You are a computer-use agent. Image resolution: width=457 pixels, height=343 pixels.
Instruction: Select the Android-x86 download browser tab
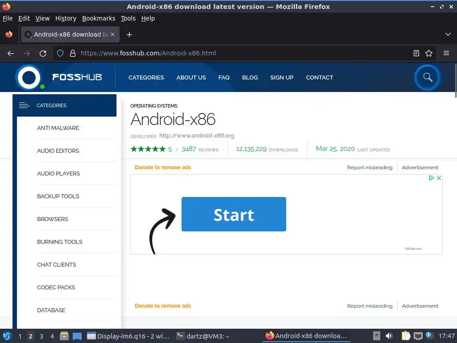(70, 34)
